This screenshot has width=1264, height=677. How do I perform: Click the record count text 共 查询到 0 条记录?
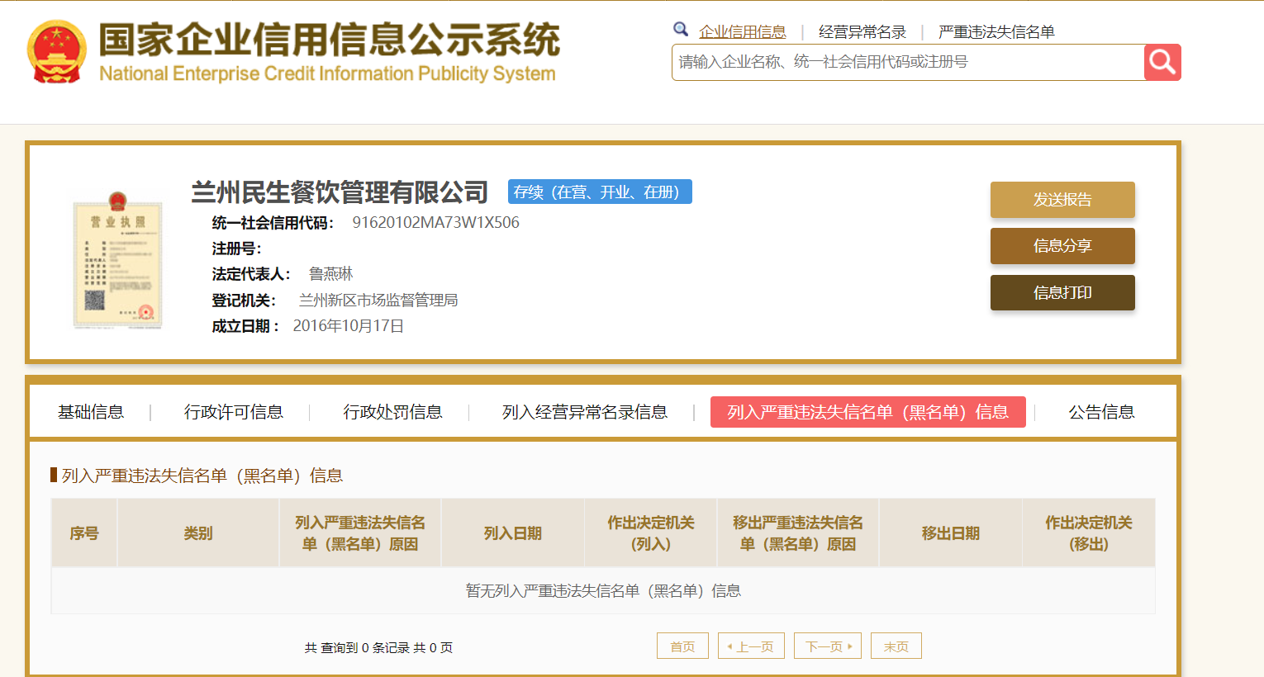357,647
